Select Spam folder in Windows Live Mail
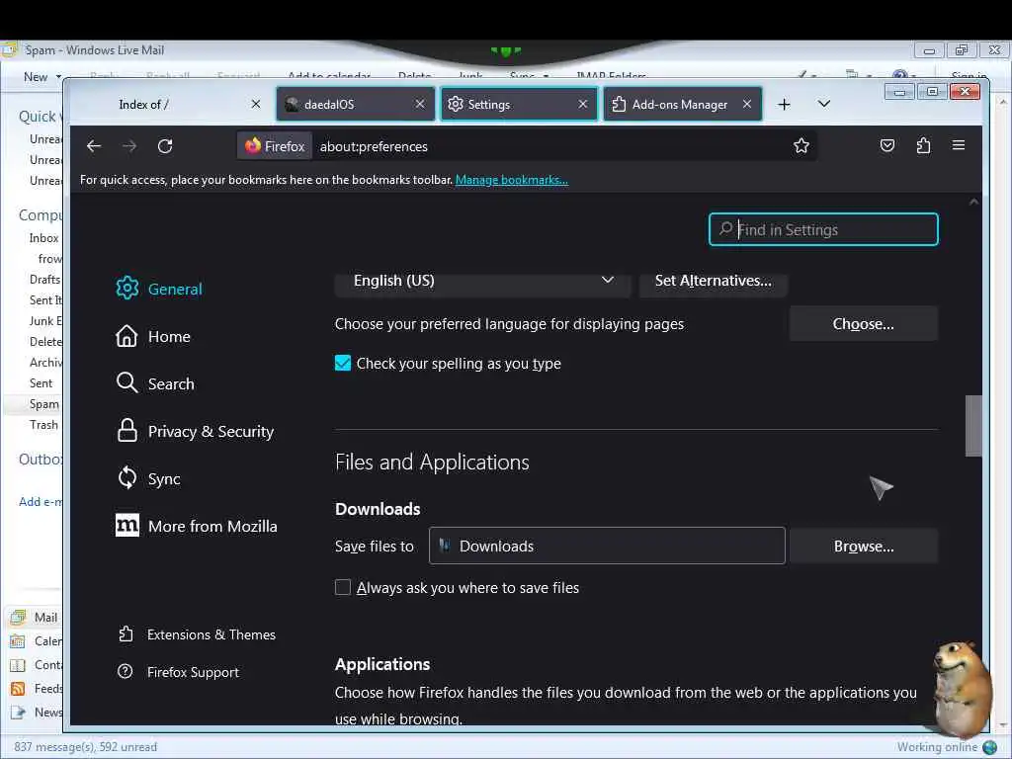Viewport: 1012px width, 759px height. 43,404
